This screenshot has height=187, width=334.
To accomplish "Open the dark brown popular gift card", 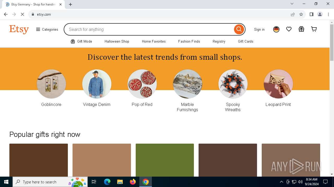I will 39,160.
